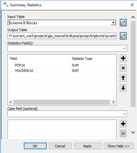
Task: Expand the Statistics Field(s) dropdown
Action: click(x=124, y=48)
